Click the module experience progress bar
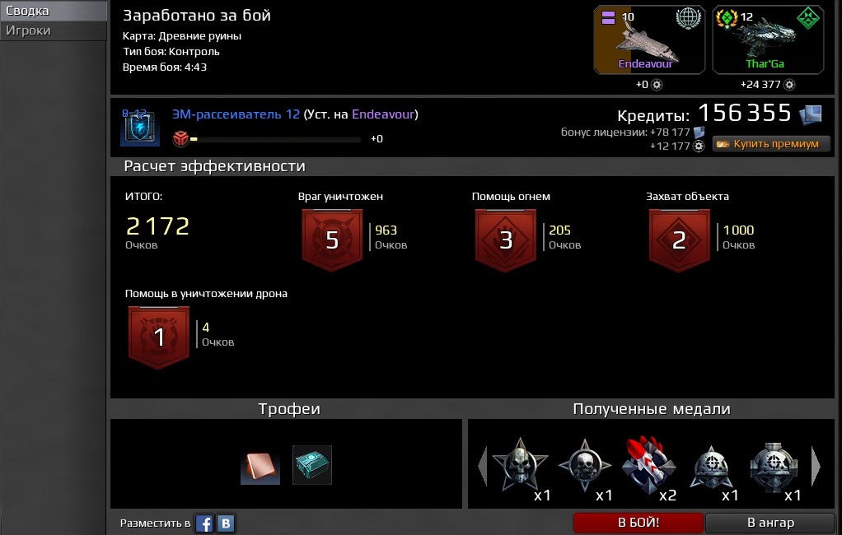 click(x=275, y=139)
